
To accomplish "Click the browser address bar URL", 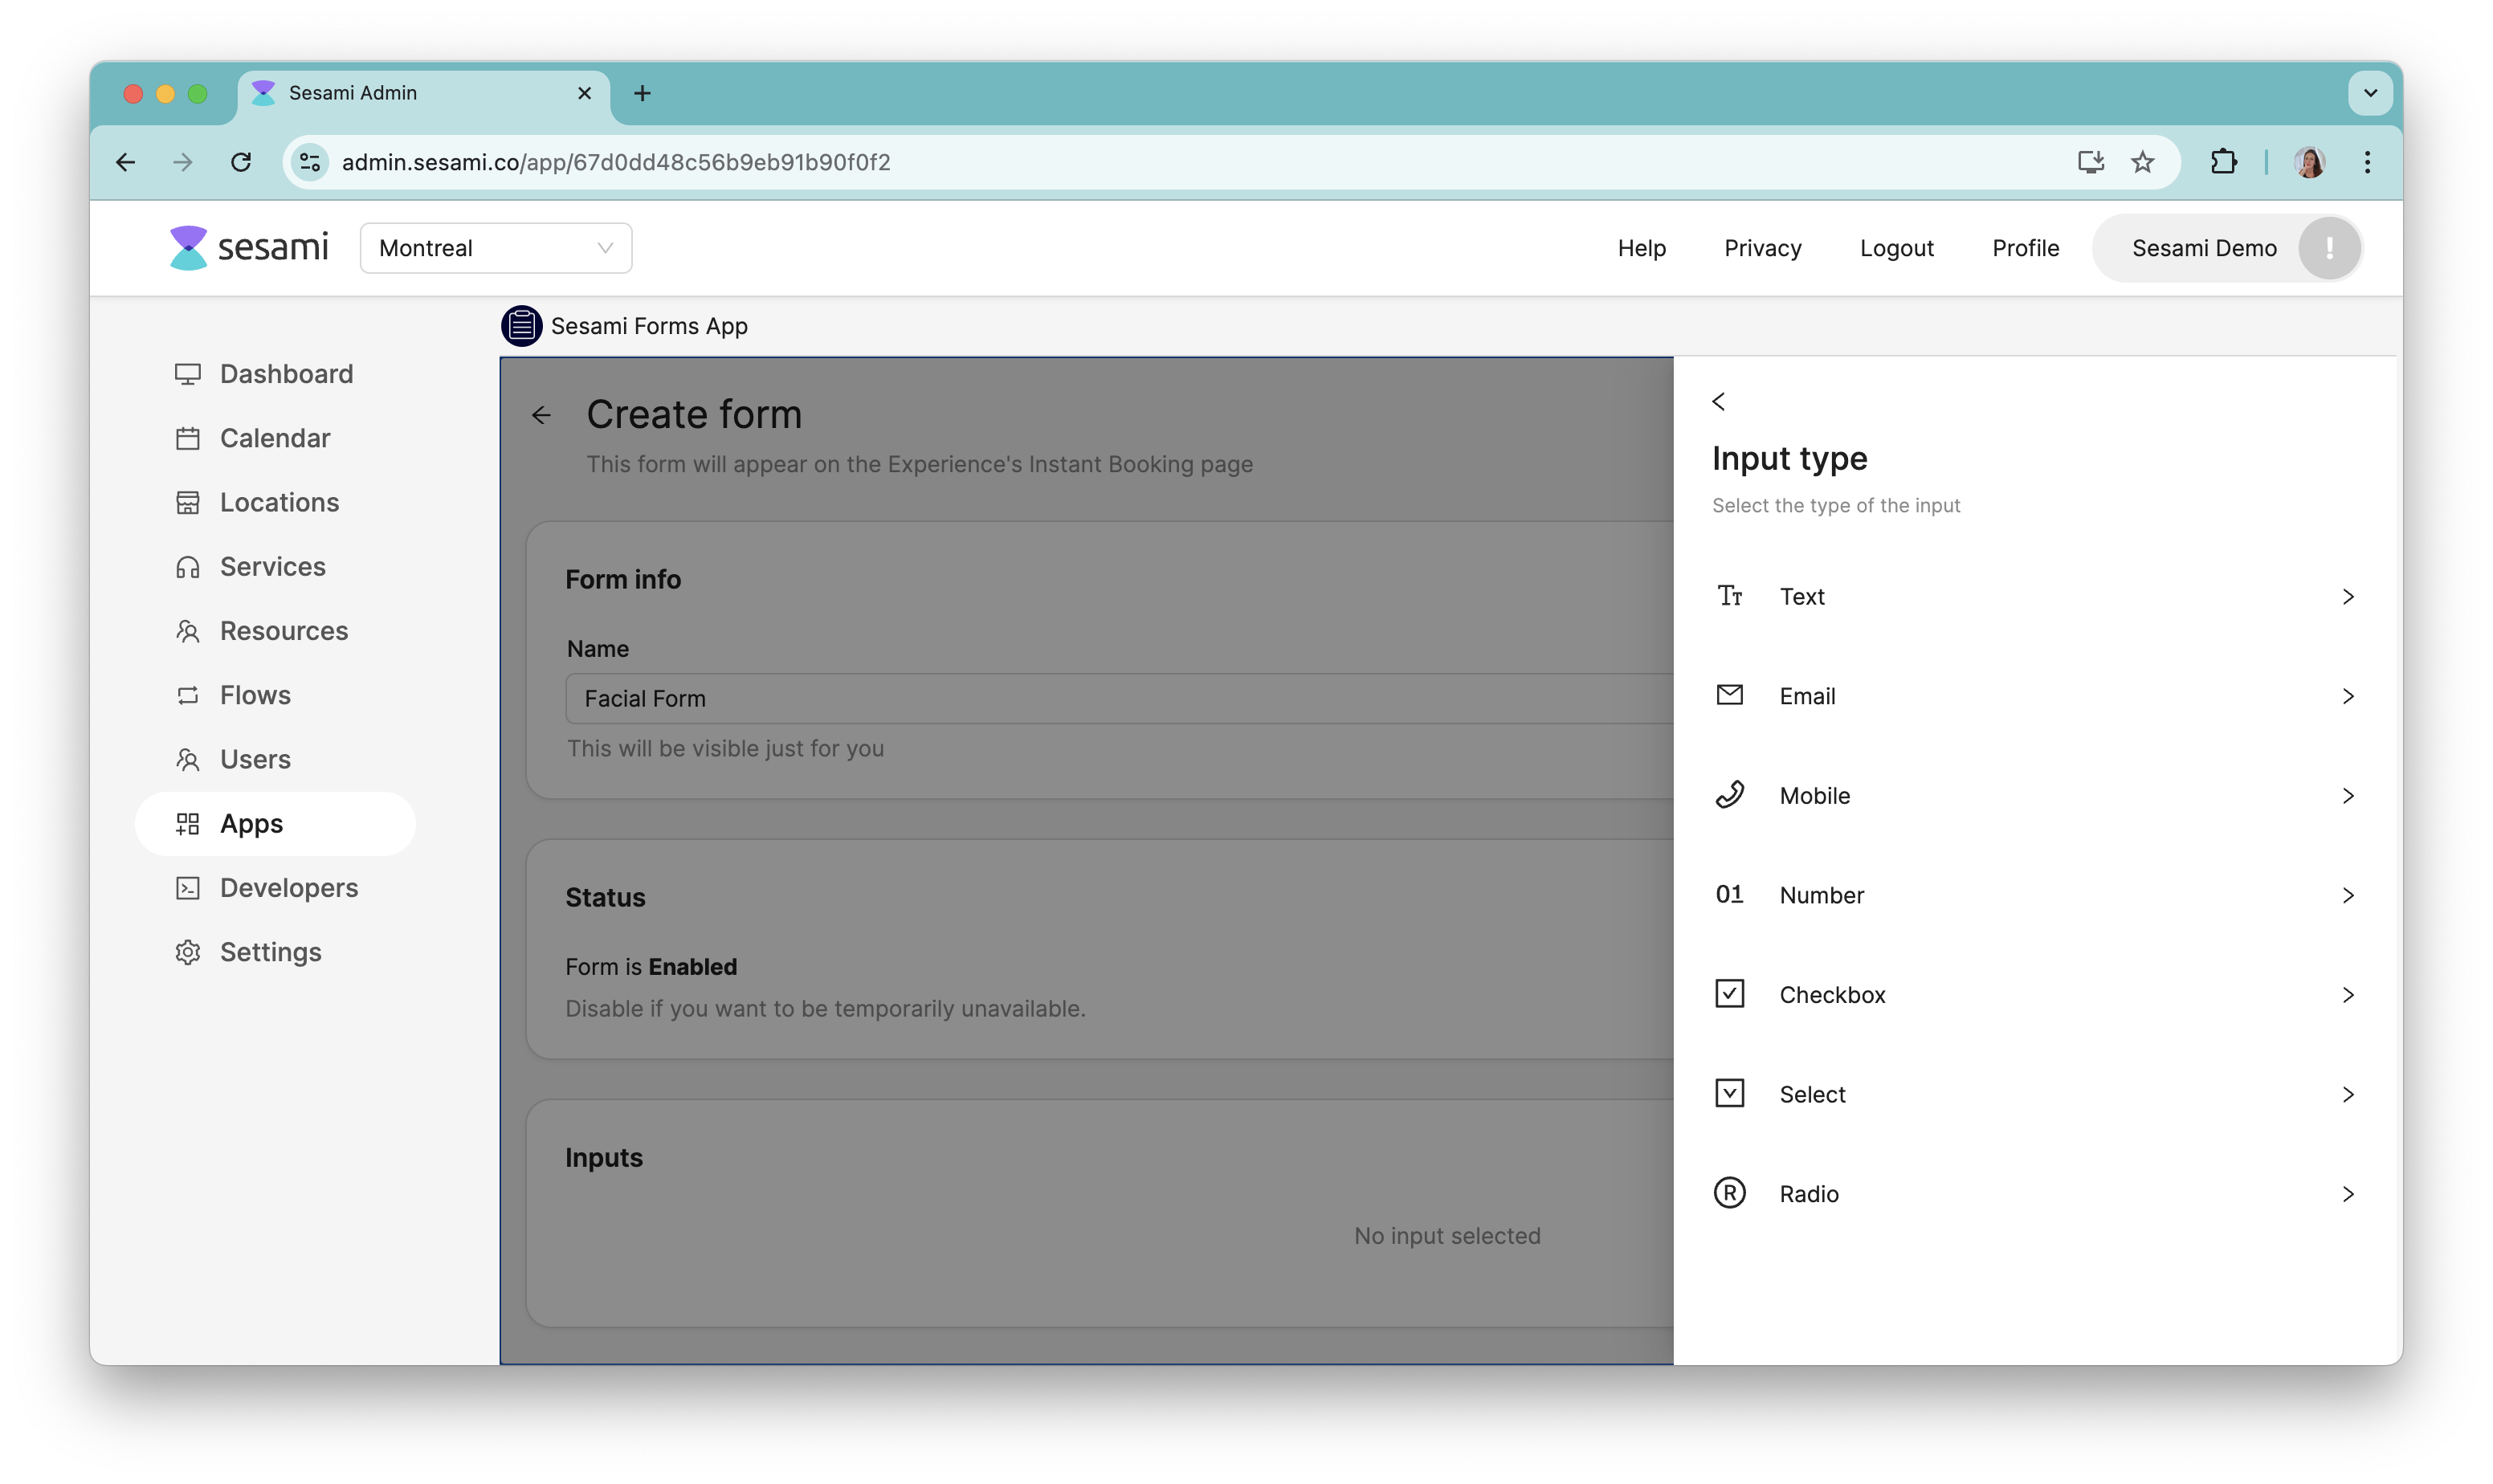I will (x=616, y=162).
